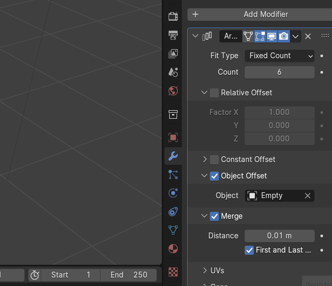The width and height of the screenshot is (332, 286).
Task: Collapse the Relative Offset section
Action: point(204,93)
